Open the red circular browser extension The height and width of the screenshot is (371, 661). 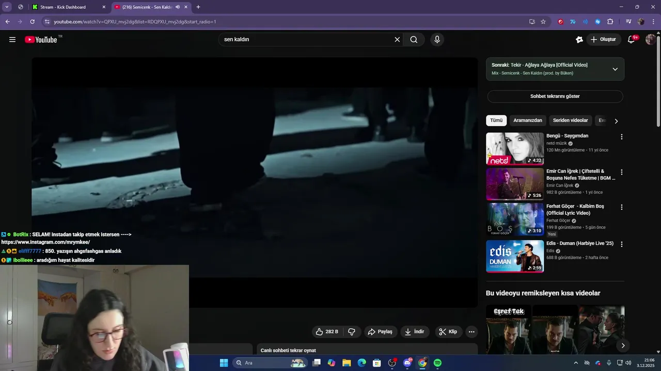coord(561,22)
